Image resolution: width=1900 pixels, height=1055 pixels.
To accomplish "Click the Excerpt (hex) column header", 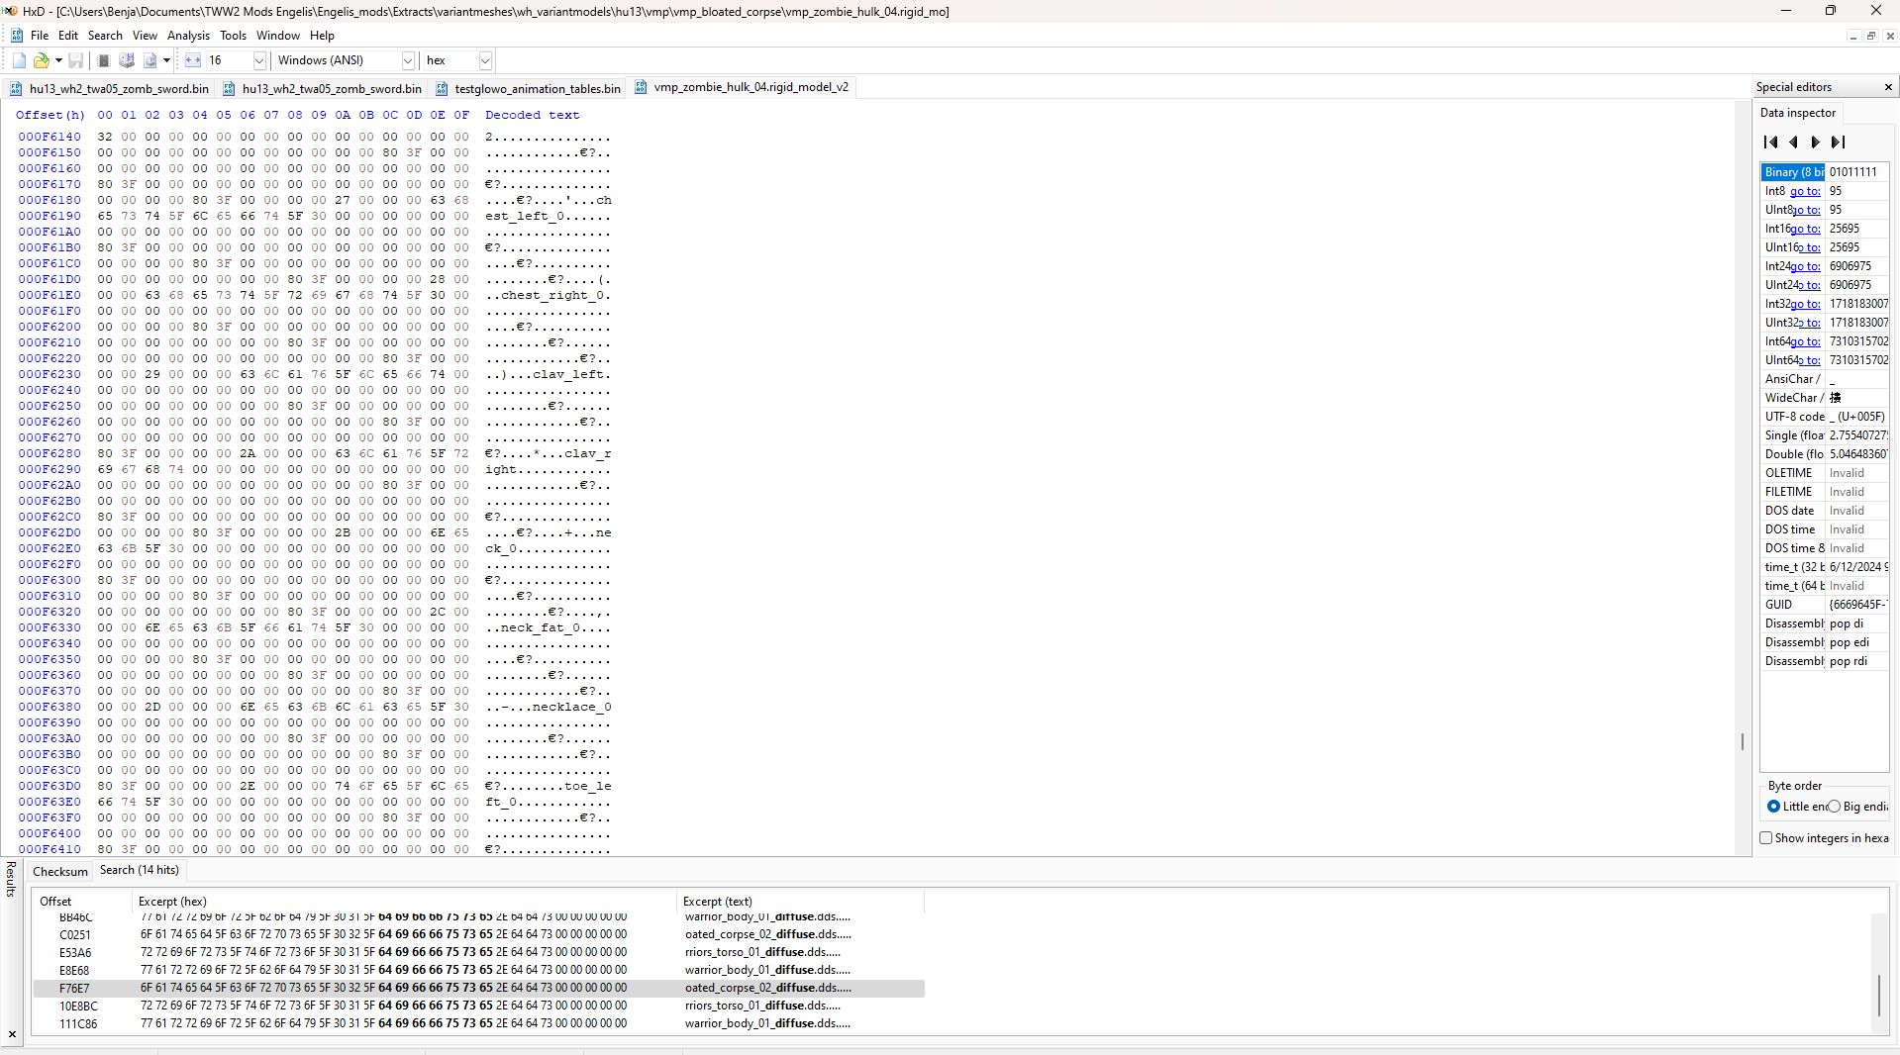I will [x=404, y=902].
